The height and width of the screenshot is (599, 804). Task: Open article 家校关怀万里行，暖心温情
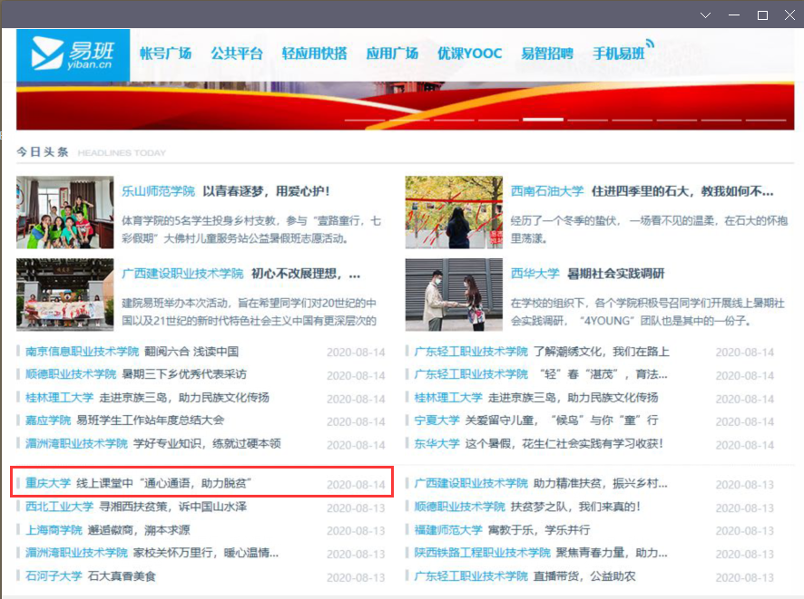[x=206, y=553]
